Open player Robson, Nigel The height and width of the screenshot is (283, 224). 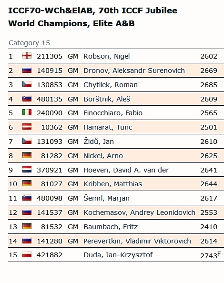click(x=106, y=56)
